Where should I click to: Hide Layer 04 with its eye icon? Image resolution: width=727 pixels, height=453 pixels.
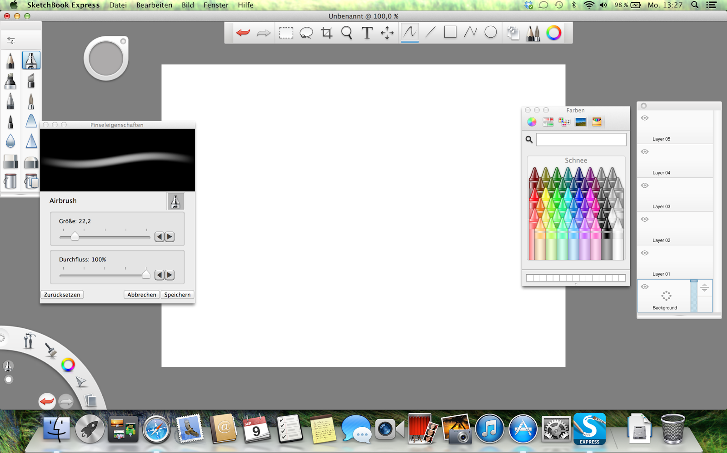(x=645, y=151)
